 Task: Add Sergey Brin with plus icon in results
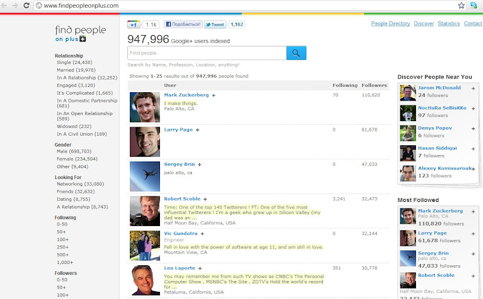point(199,165)
